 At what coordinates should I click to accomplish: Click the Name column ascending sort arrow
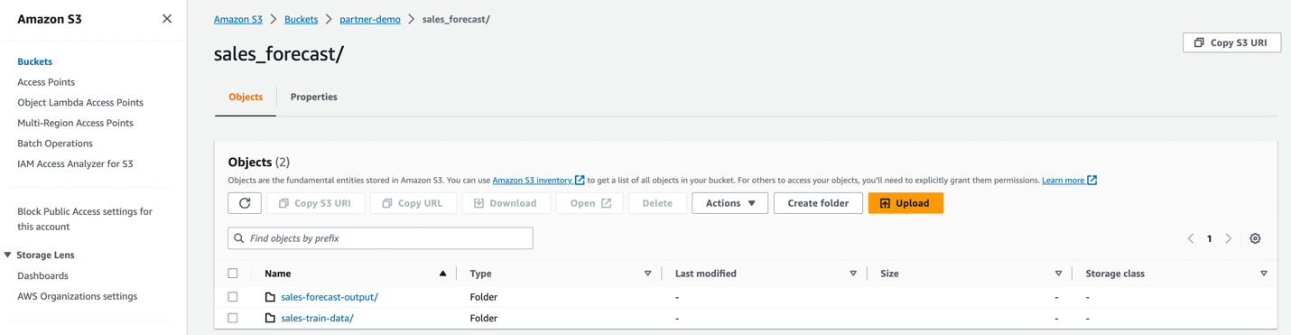coord(442,274)
